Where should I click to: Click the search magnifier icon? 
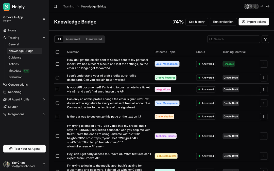coord(211,39)
